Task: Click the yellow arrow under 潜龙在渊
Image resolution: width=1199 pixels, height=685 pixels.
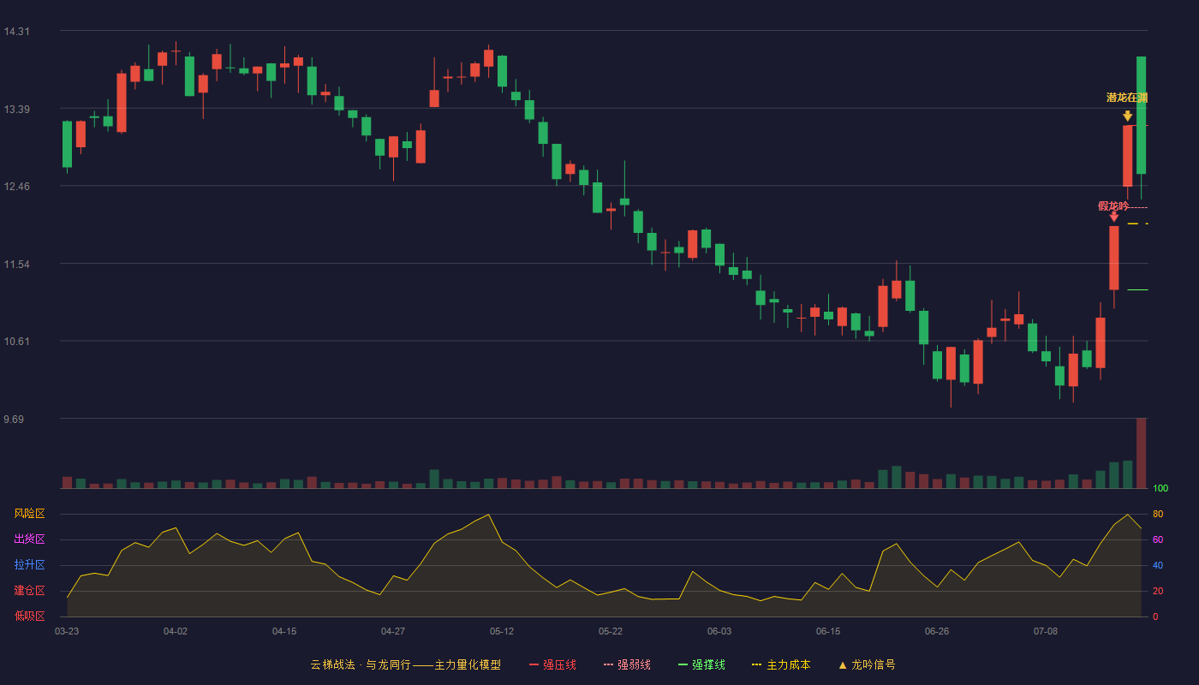Action: [x=1128, y=116]
